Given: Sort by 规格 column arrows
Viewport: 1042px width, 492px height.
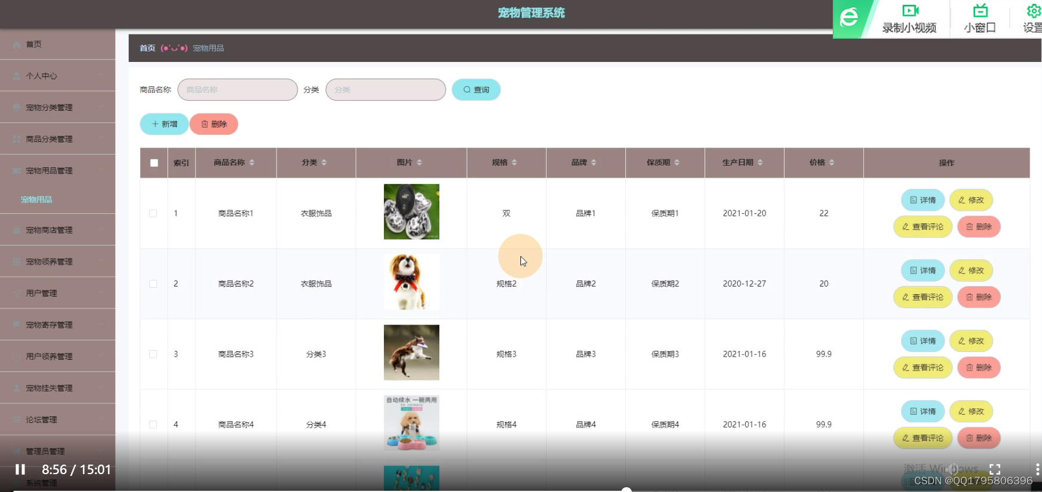Looking at the screenshot, I should 514,163.
